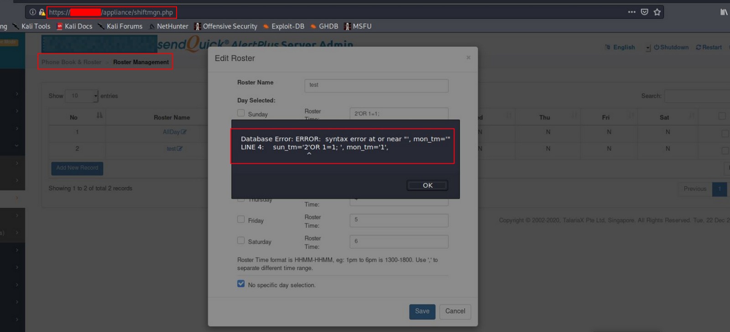Open the browser library icon
The height and width of the screenshot is (332, 730).
pos(724,12)
